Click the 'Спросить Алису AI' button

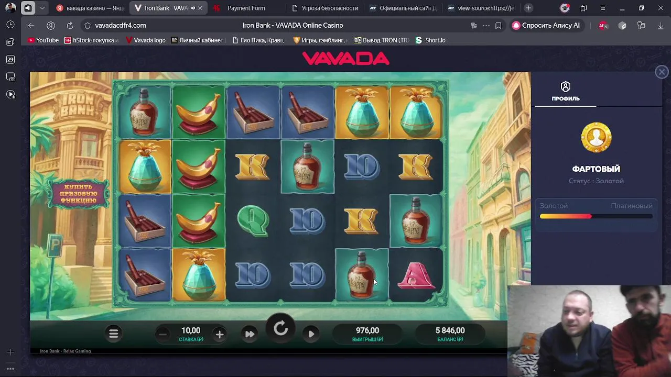546,25
